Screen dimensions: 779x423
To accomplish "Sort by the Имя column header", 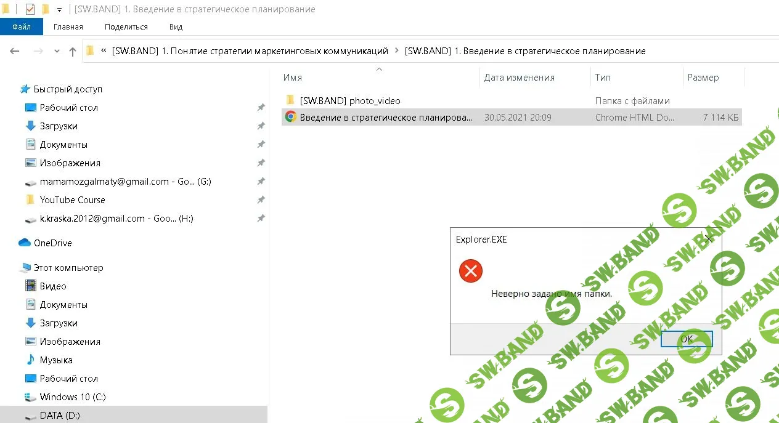I will pyautogui.click(x=293, y=78).
